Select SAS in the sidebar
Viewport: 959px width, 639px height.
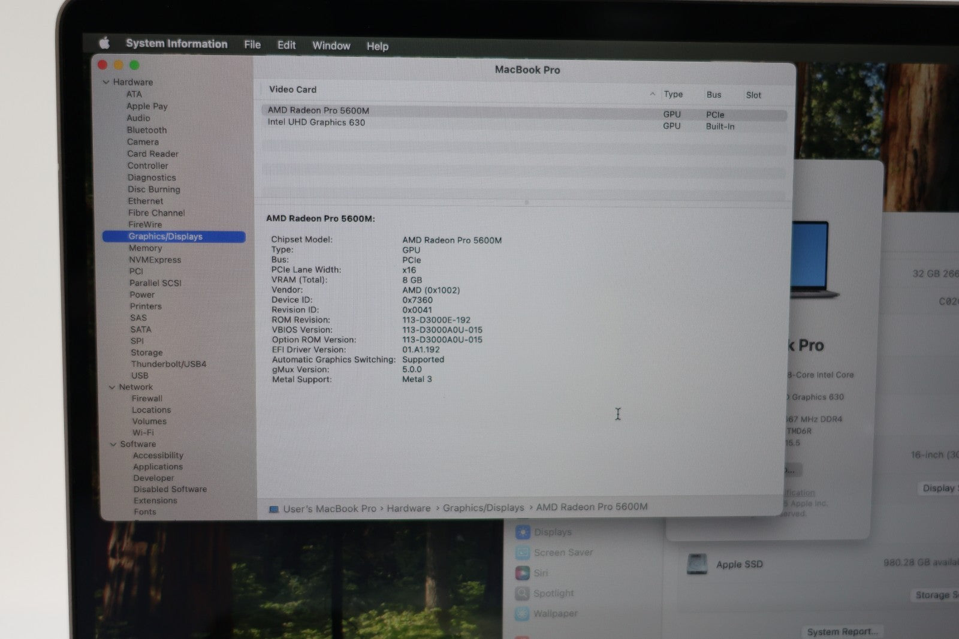(138, 318)
